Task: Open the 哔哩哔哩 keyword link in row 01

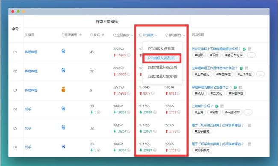Action: pos(31,52)
